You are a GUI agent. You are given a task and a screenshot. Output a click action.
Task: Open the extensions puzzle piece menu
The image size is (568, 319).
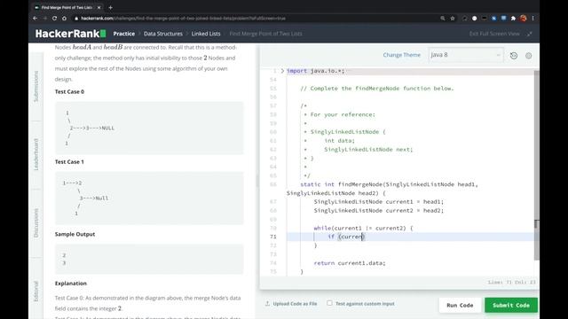(x=513, y=18)
